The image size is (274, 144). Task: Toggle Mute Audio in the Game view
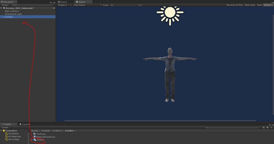coord(250,5)
